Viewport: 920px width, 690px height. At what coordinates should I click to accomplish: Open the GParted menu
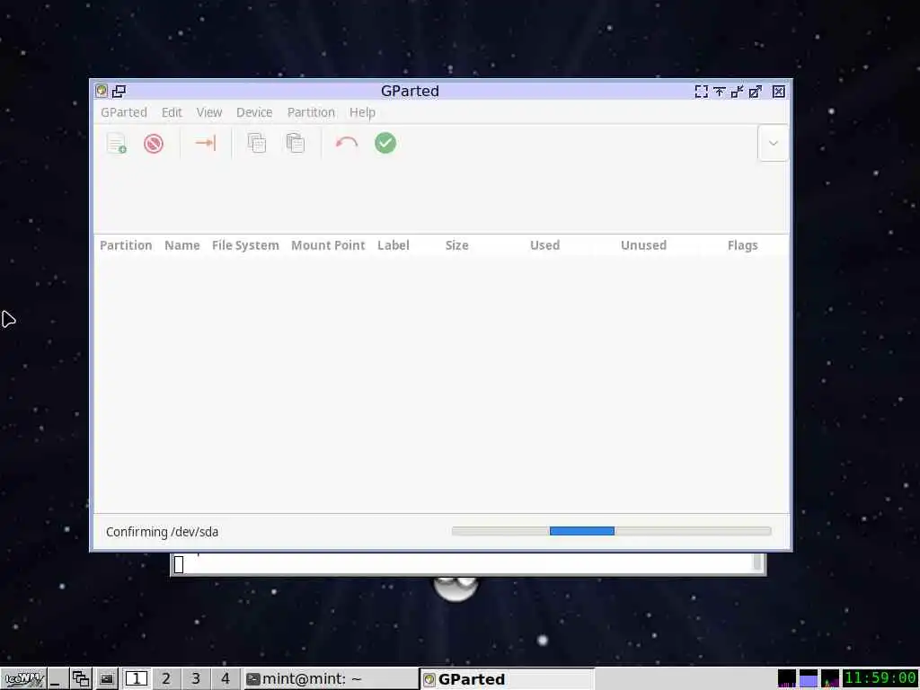pos(124,112)
